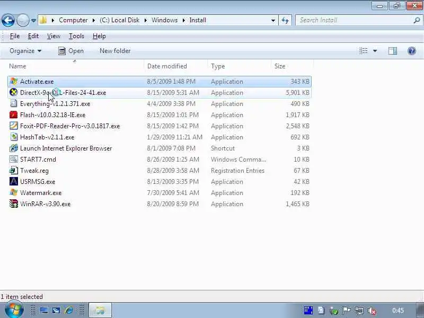Select the Watermark.exe icon
This screenshot has height=318, width=424.
(14, 193)
